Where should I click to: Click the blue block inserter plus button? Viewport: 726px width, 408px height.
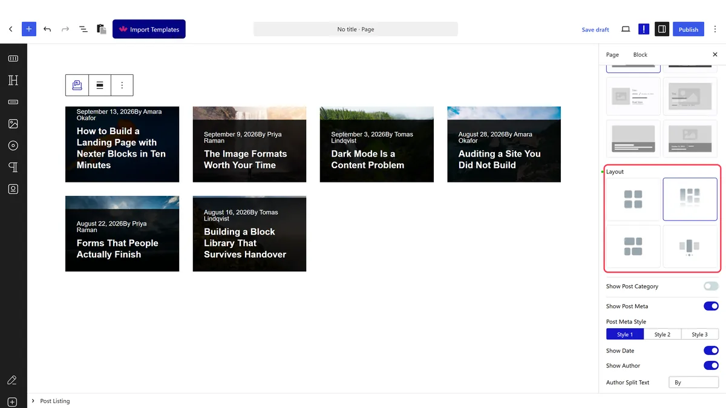point(29,29)
